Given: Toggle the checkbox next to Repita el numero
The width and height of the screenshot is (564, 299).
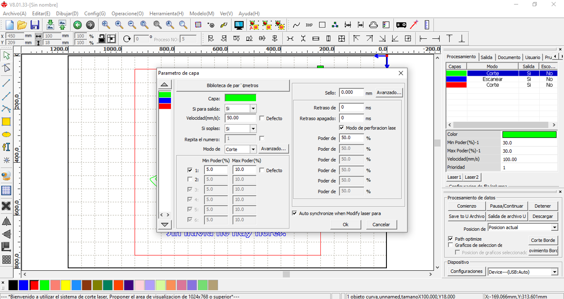Looking at the screenshot, I should coord(262,139).
